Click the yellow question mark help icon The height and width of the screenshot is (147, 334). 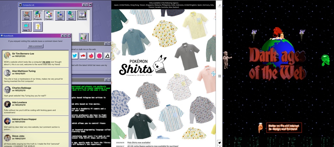pyautogui.click(x=38, y=26)
